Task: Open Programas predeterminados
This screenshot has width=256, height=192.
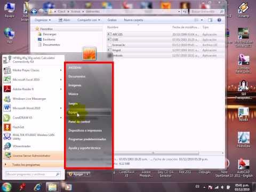Action: (87, 139)
